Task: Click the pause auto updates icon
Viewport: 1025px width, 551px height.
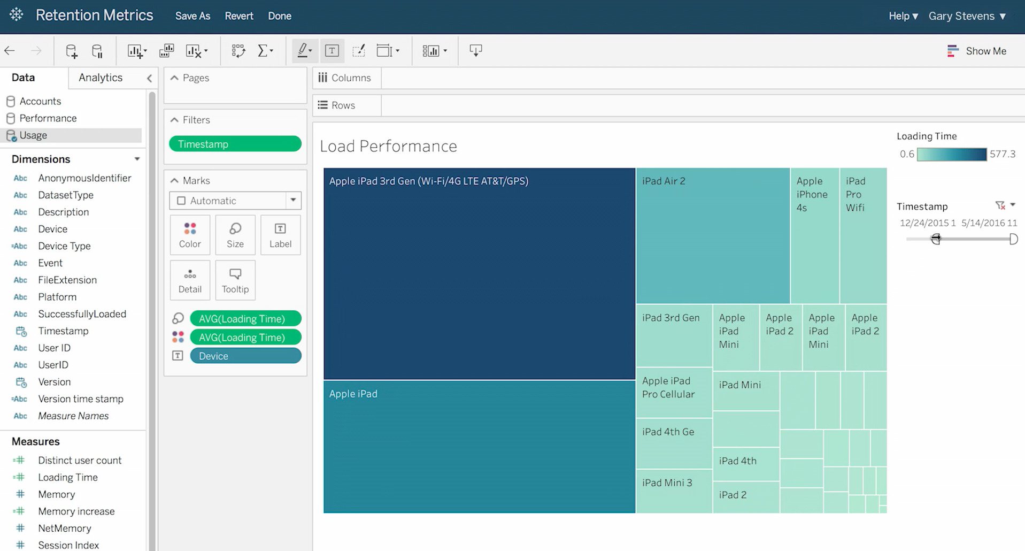Action: point(97,51)
